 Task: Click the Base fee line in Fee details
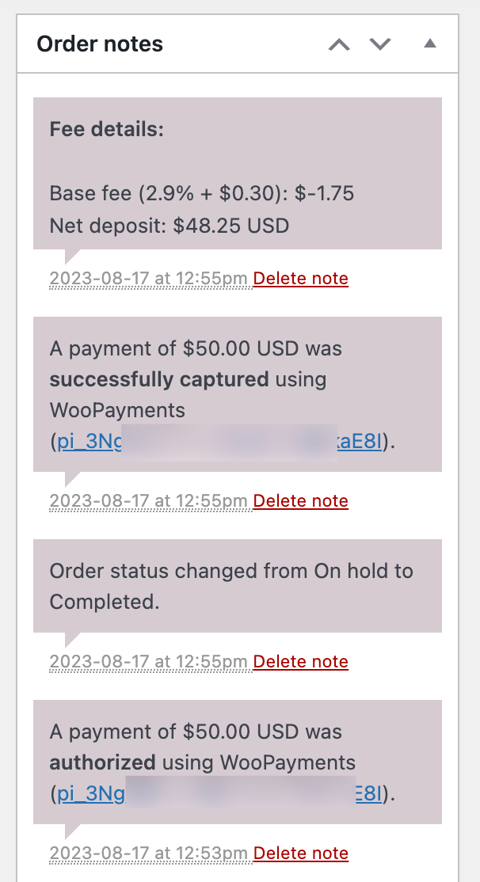(202, 192)
